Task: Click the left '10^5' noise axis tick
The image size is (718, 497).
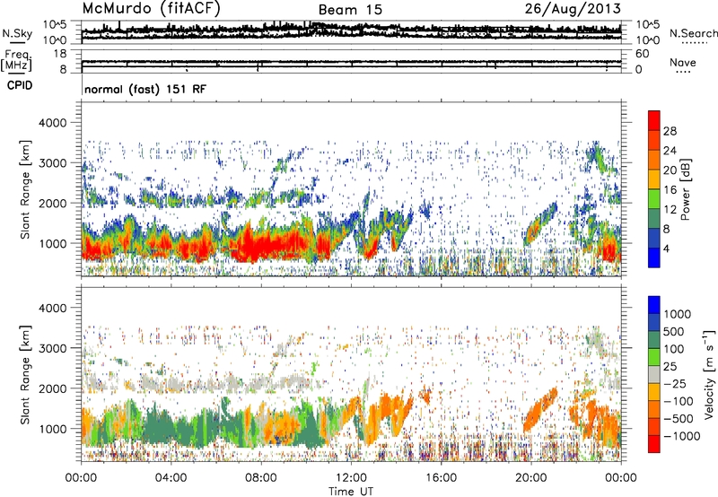Action: (55, 25)
